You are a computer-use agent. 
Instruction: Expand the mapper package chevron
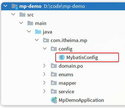[44, 83]
